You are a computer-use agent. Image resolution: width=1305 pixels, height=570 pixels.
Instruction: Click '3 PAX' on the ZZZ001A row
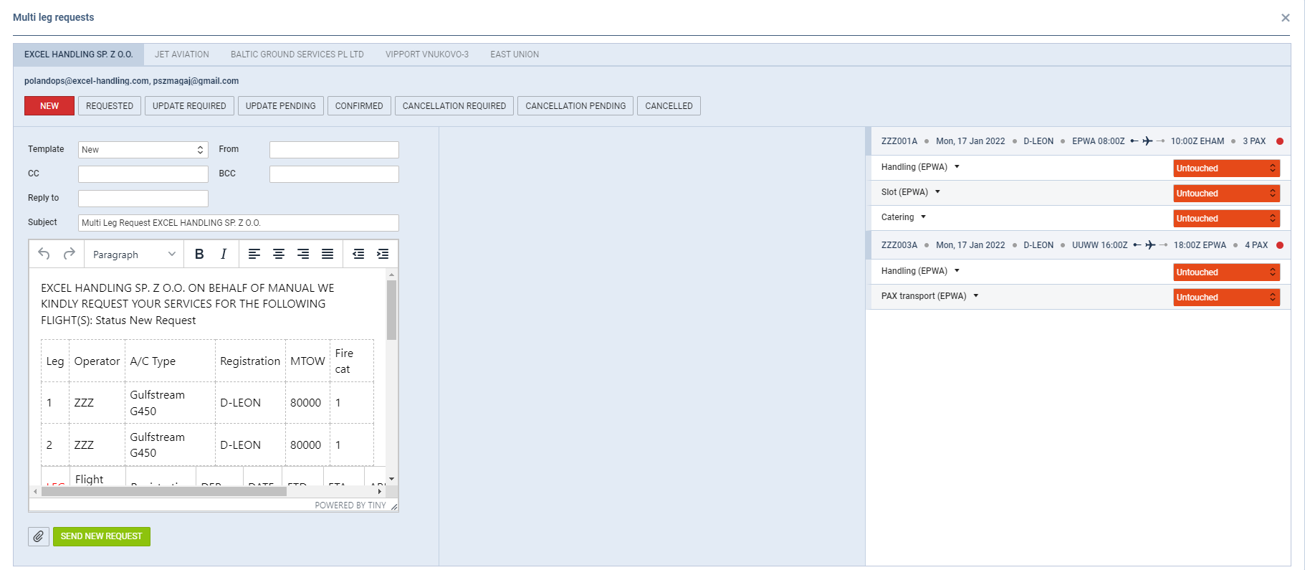tap(1254, 141)
